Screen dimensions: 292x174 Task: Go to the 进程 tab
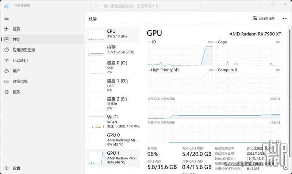16,29
